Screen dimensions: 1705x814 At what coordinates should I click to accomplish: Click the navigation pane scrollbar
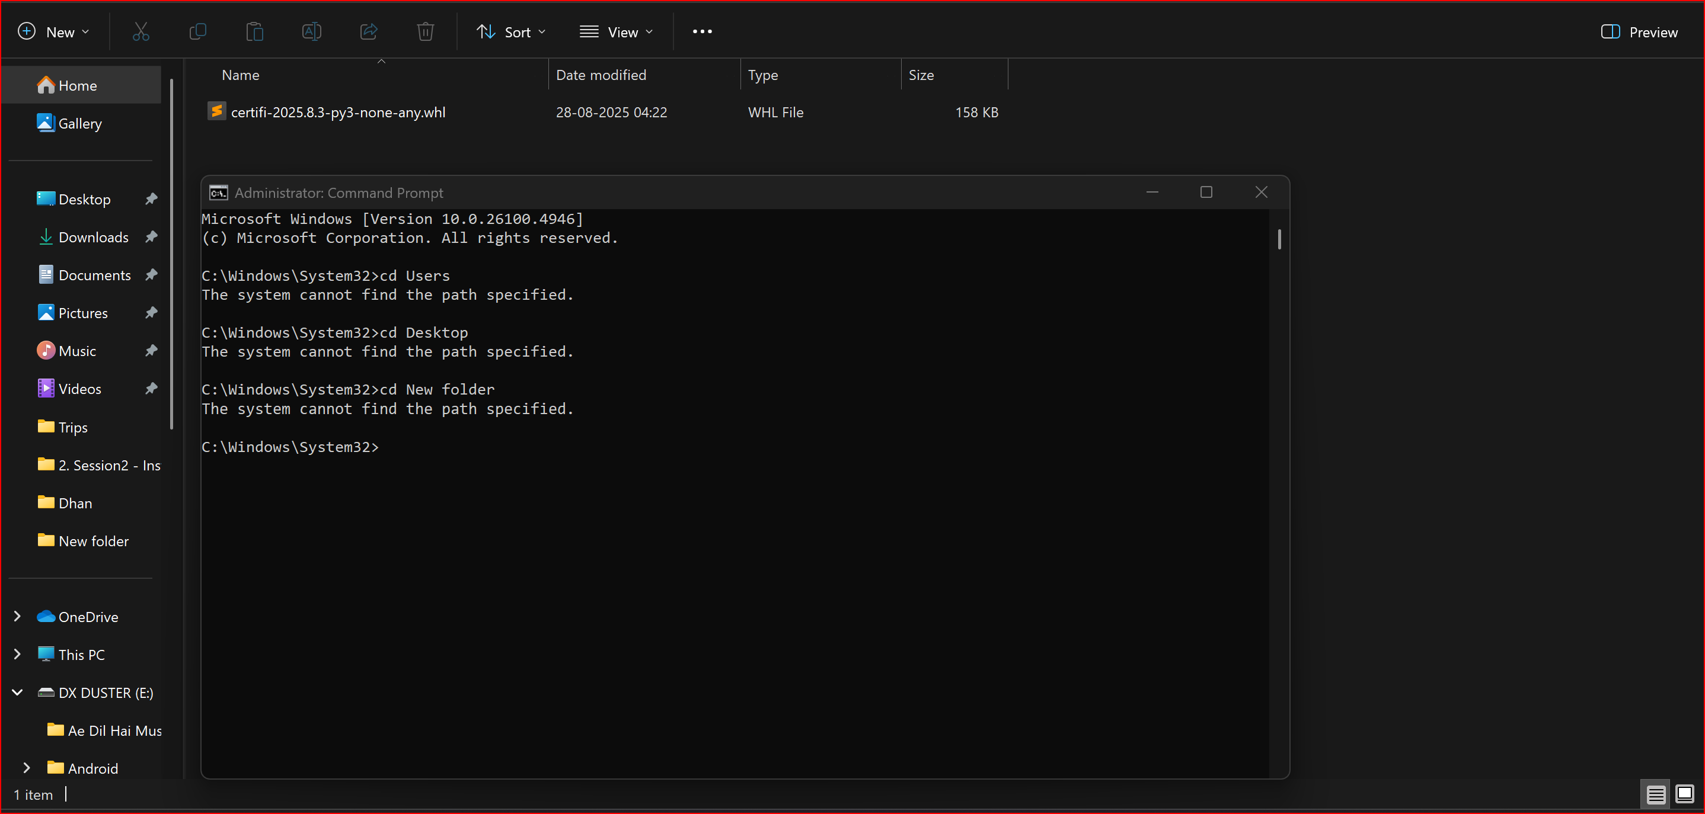point(171,254)
